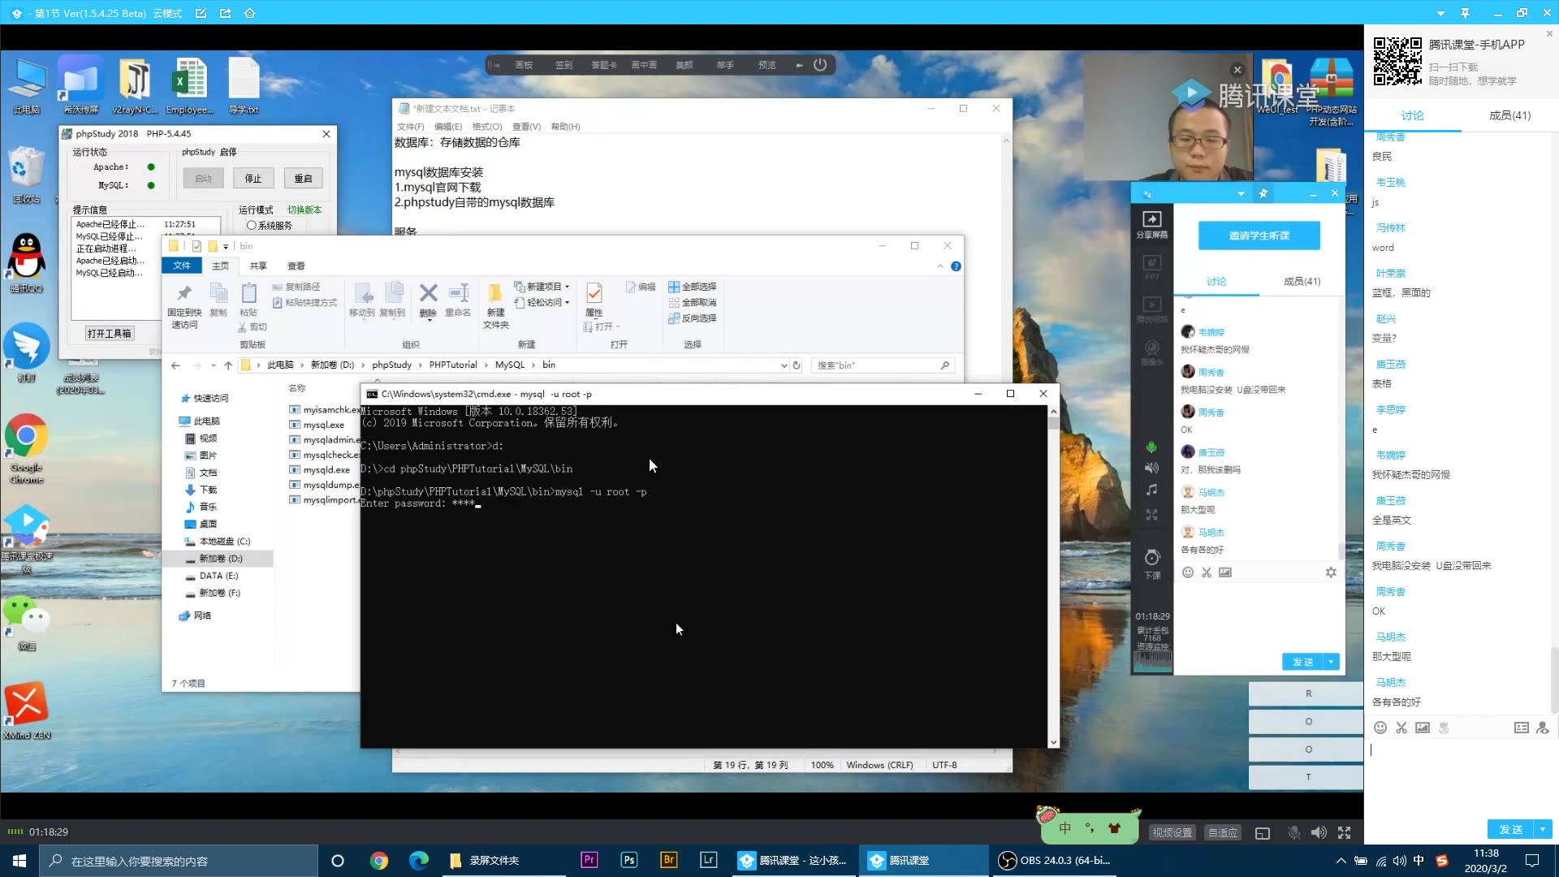Switch to 成员(41) tab in floating panel
The height and width of the screenshot is (877, 1559).
pyautogui.click(x=1302, y=282)
